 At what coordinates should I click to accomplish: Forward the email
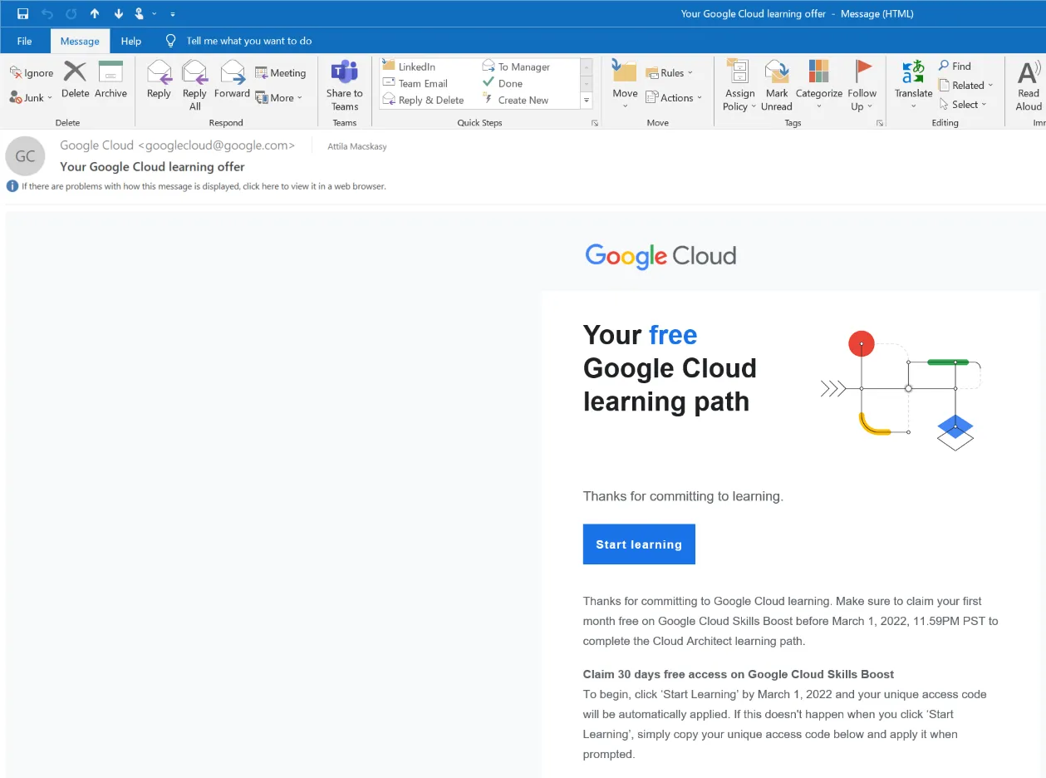[232, 80]
